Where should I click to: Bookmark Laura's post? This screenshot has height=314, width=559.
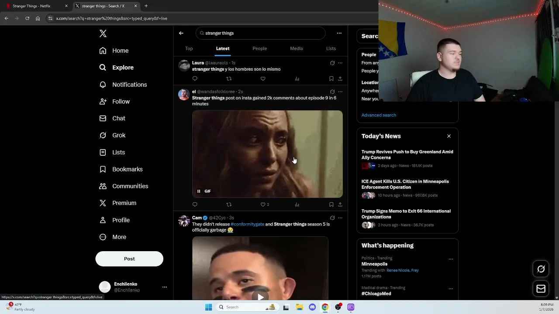click(331, 79)
